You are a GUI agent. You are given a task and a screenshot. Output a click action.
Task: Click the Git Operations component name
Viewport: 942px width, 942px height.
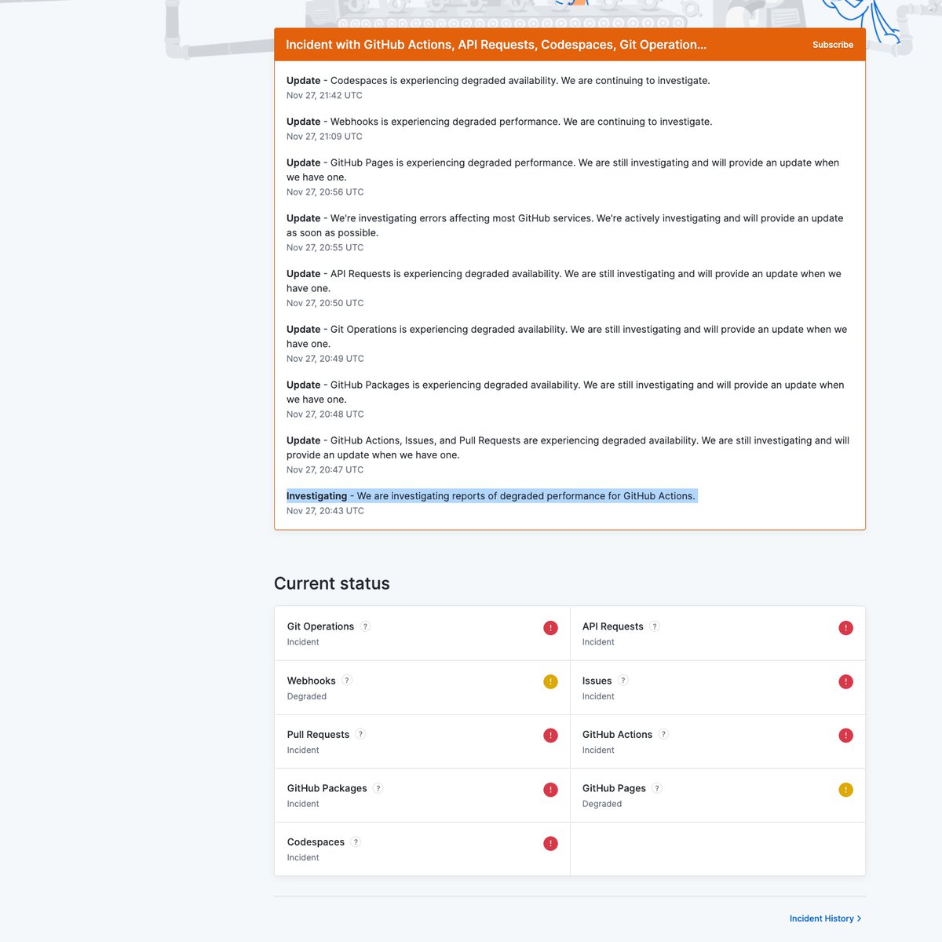point(320,626)
